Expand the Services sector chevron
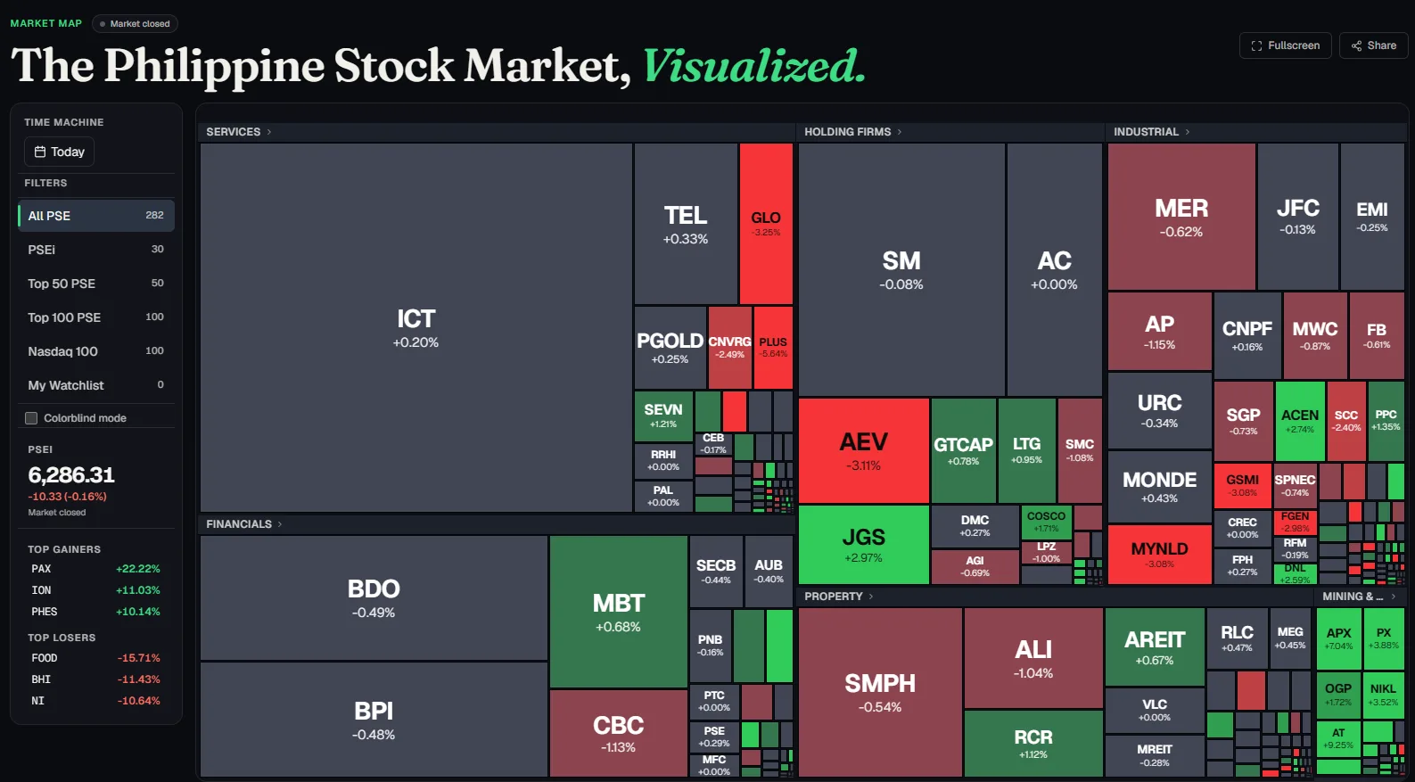This screenshot has height=782, width=1415. pos(269,132)
